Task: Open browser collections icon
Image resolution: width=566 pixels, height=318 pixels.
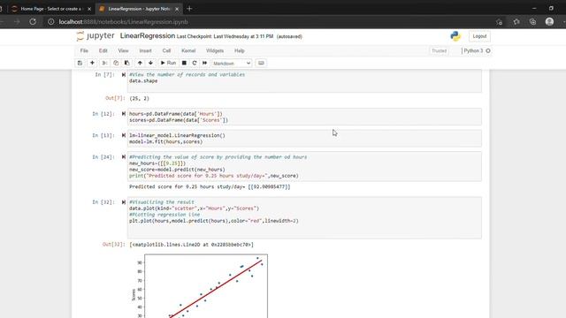Action: (x=532, y=21)
